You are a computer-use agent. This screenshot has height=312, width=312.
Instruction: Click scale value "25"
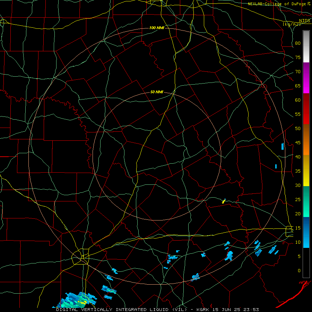coord(298,200)
